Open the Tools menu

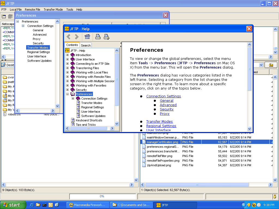click(69, 10)
